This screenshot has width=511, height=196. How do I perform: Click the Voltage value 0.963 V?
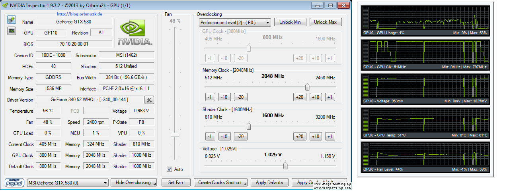(x=142, y=111)
